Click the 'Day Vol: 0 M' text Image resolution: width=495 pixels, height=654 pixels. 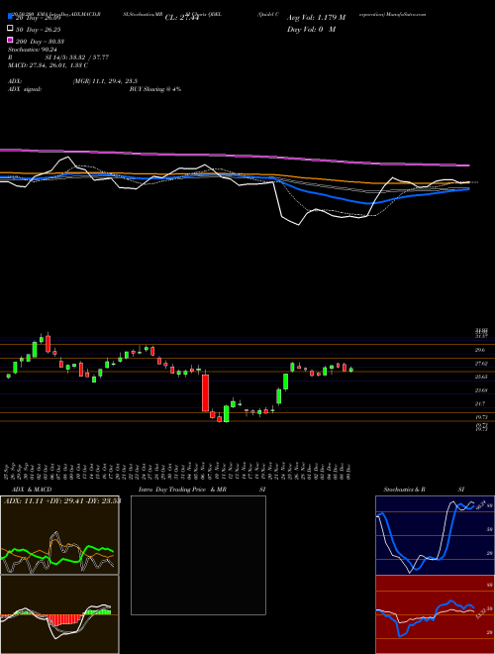[x=311, y=30]
